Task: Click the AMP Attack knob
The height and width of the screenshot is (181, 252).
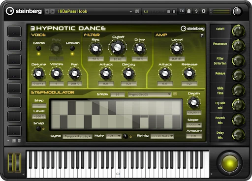Action: click(x=165, y=74)
